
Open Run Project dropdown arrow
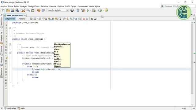coord(91,10)
